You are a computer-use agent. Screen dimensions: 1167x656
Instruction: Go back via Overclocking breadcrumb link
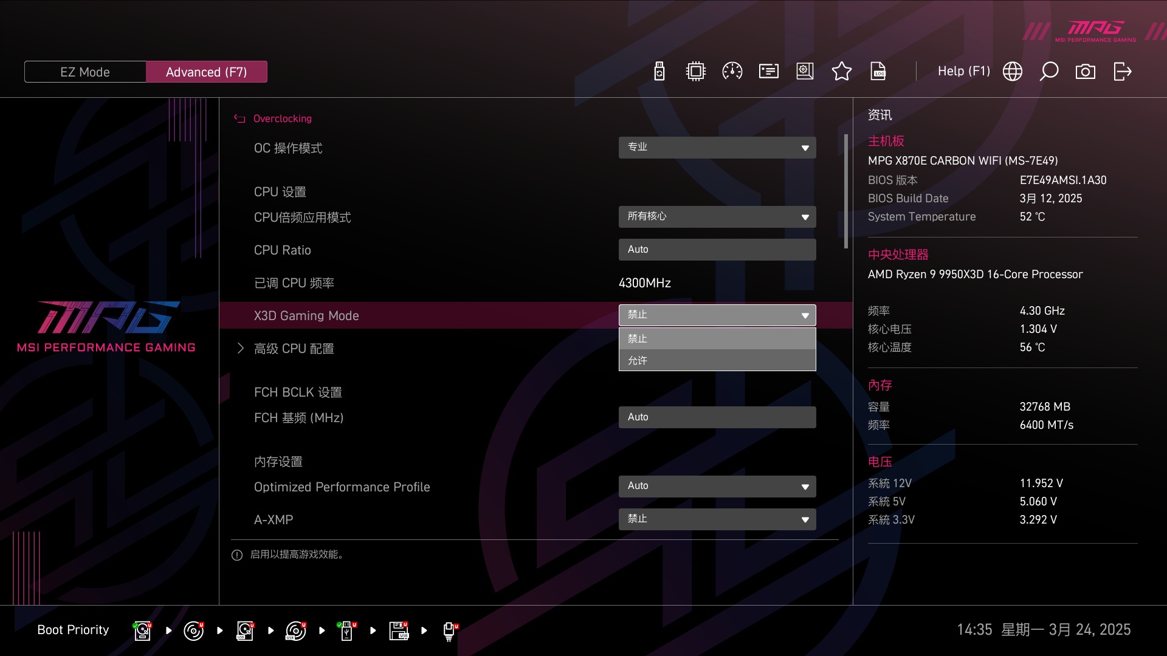[x=281, y=118]
